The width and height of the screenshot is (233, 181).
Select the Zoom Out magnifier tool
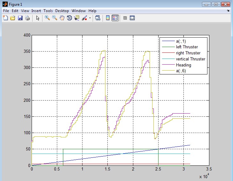pos(55,18)
